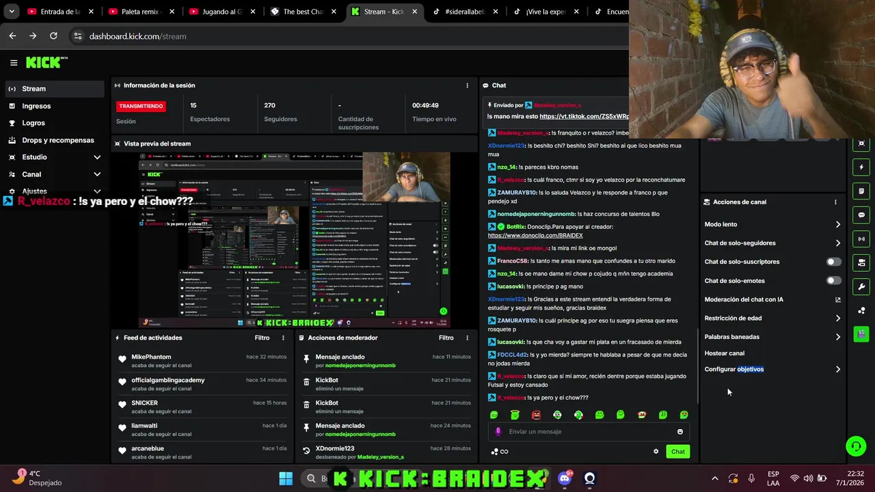Go back with the browser back arrow
Screen dimensions: 875x492
coord(12,36)
